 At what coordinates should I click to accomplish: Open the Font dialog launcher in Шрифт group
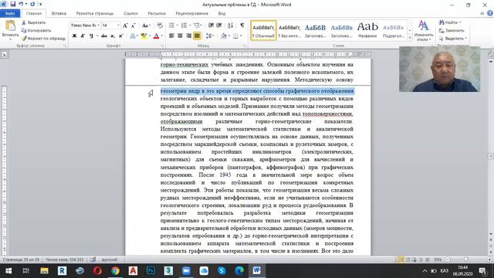pos(163,46)
